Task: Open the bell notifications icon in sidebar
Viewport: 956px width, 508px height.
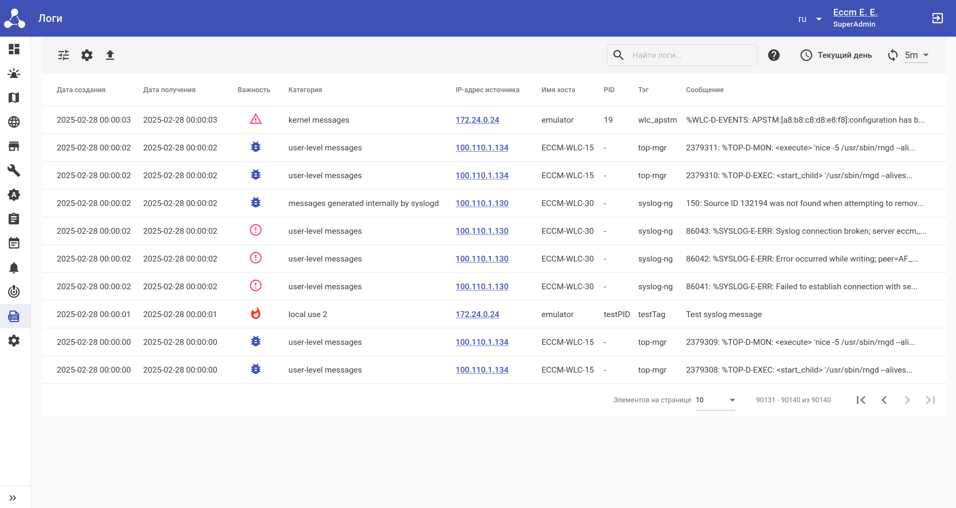Action: point(14,268)
